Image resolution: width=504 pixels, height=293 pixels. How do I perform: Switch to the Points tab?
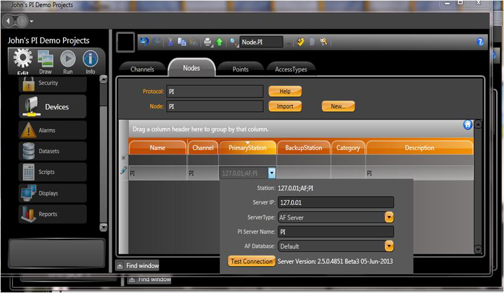[240, 69]
